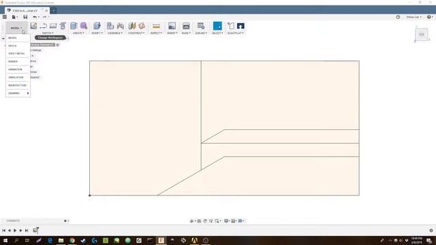Expand the ADD-INS menu dropdown
Viewport: 436px width, 245px height.
[x=201, y=33]
